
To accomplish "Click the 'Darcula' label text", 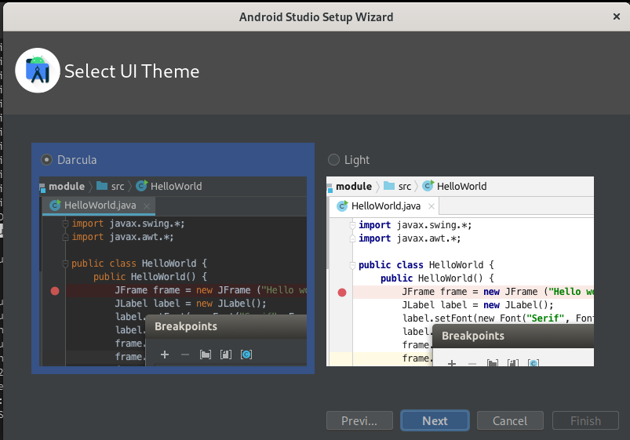I will click(77, 160).
